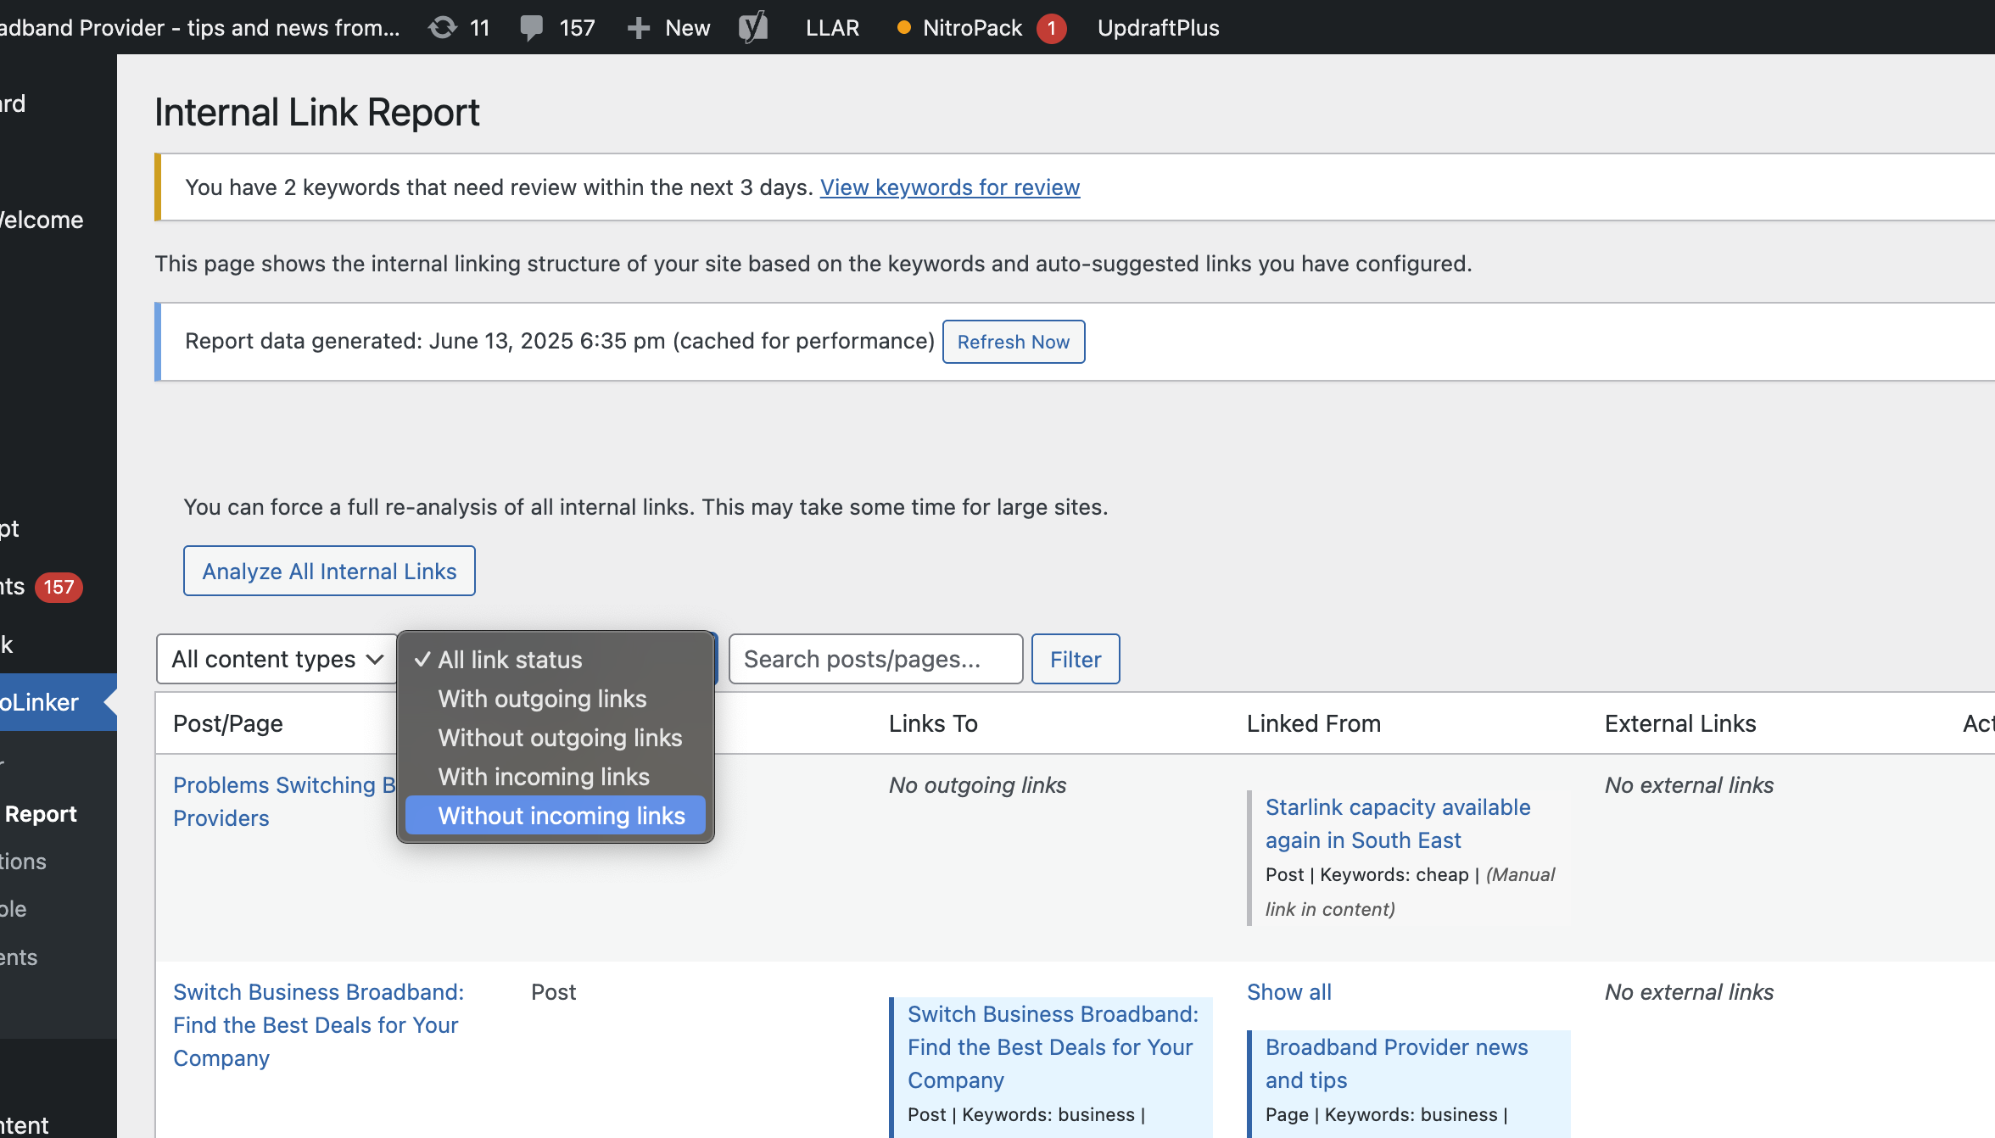This screenshot has width=1995, height=1138.
Task: Click the orange NitroPack dot icon
Action: click(x=902, y=27)
